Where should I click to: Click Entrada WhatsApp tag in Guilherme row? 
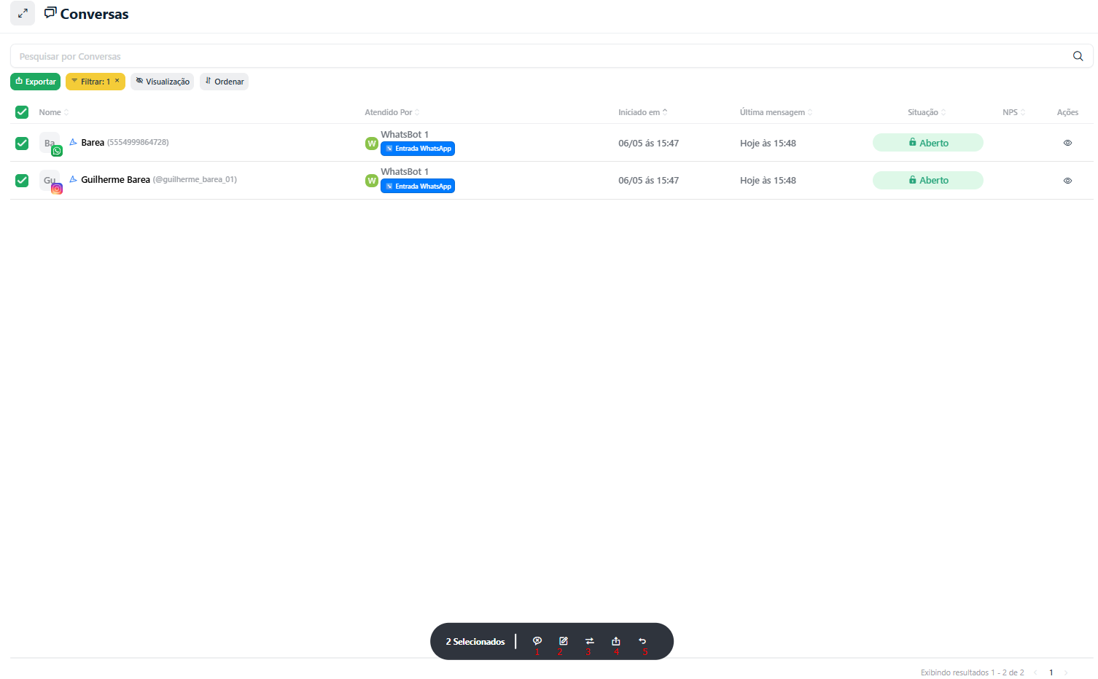tap(418, 187)
